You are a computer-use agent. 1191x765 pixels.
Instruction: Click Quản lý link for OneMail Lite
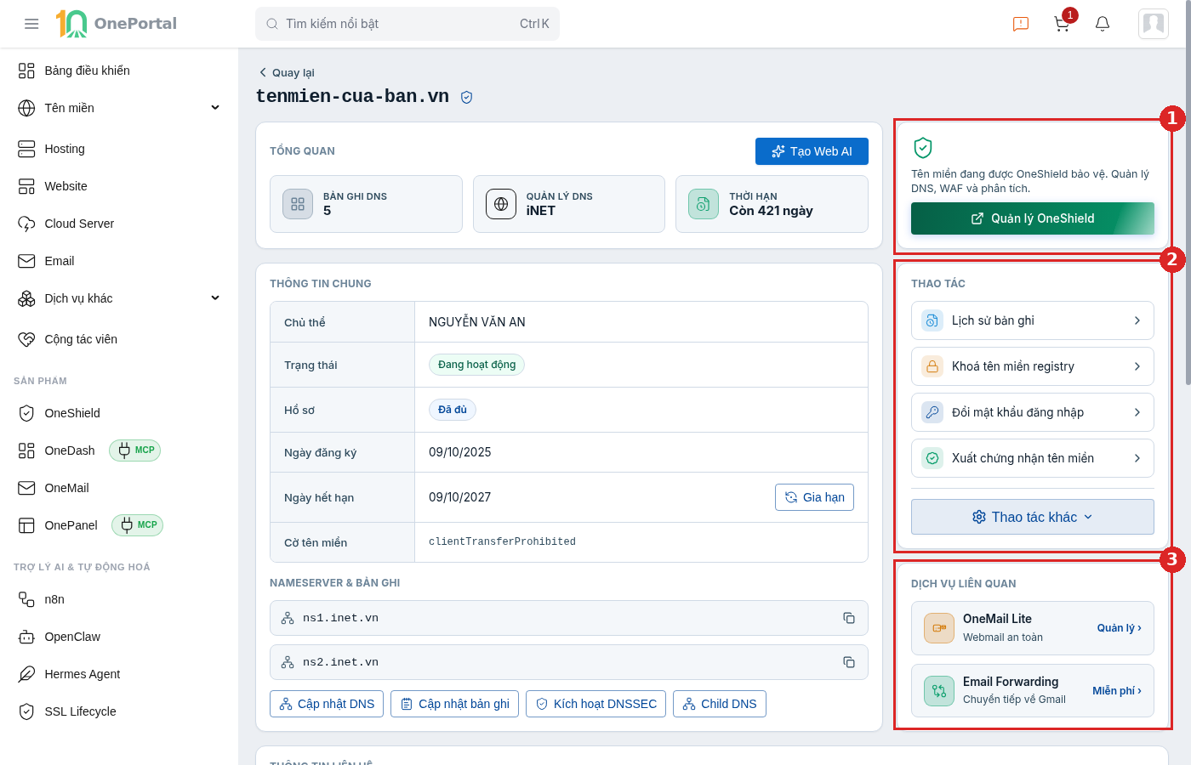tap(1119, 628)
